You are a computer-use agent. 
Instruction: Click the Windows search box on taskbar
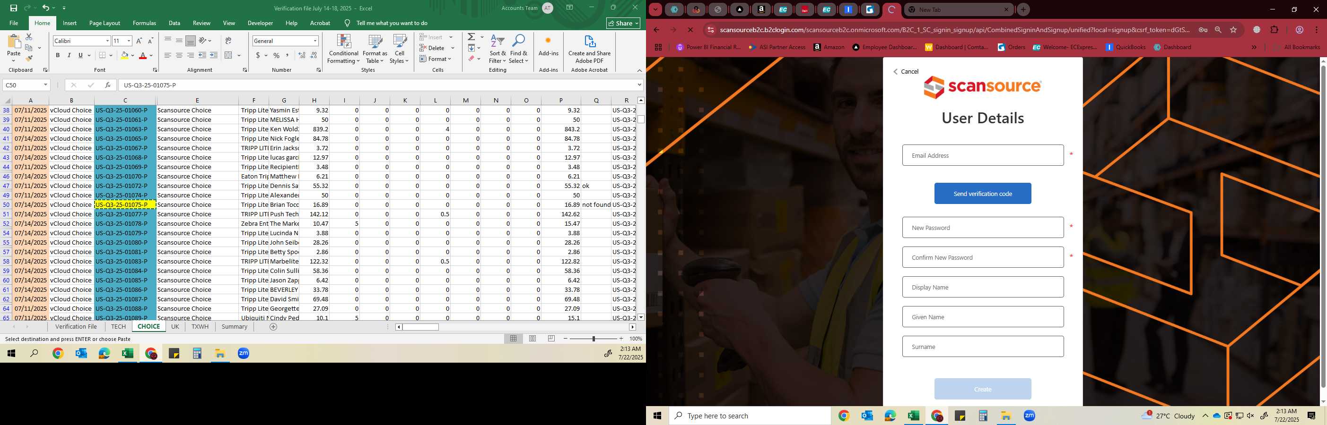(x=750, y=416)
